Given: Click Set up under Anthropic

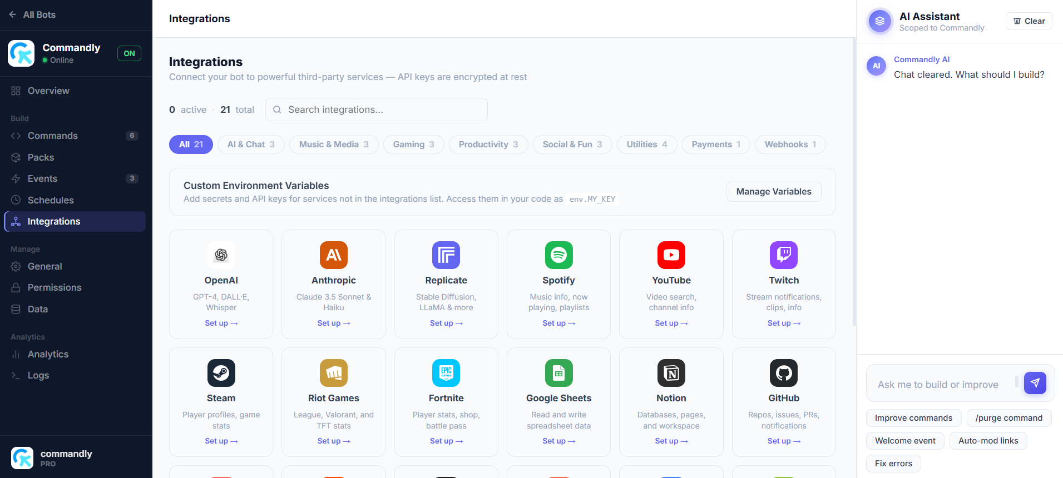Looking at the screenshot, I should pos(334,323).
